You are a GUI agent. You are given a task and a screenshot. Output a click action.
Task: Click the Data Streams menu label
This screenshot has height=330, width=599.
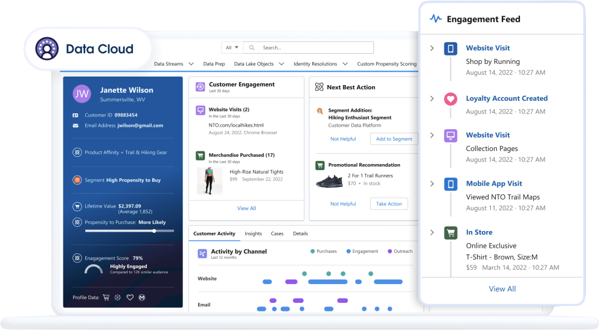pos(168,64)
